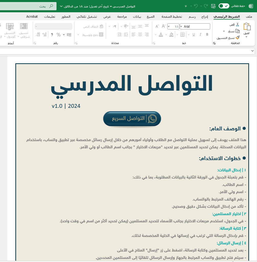The width and height of the screenshot is (257, 262).
Task: Open Format as Table (التنسيق كجدول)
Action: click(10, 31)
